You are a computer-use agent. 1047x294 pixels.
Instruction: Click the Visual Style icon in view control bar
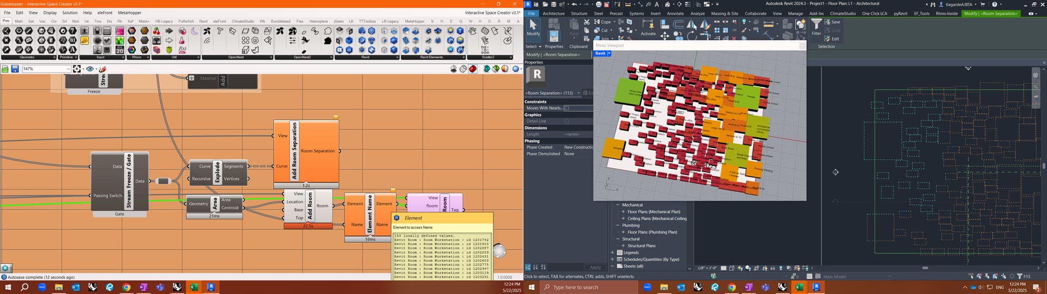coord(731,268)
